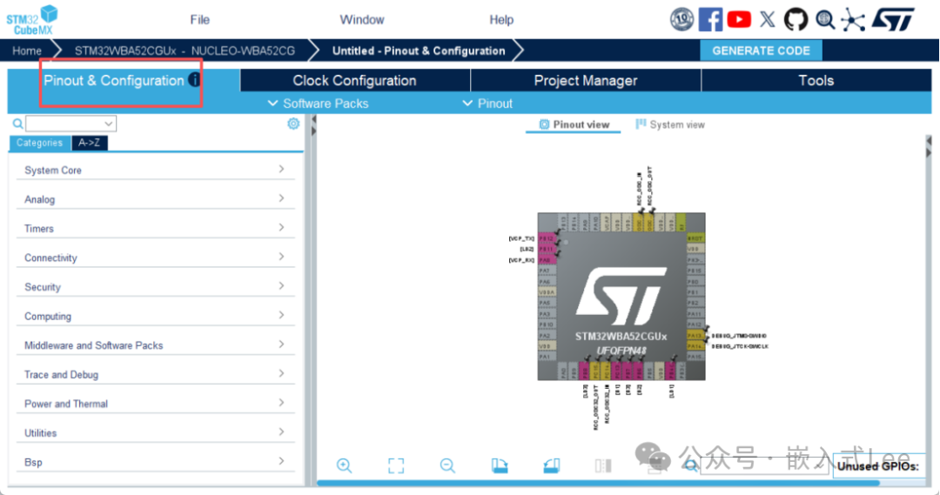Fit the chip to the view
This screenshot has height=495, width=940.
tap(396, 465)
